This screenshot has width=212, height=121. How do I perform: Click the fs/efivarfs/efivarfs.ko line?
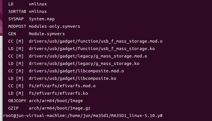point(58,93)
